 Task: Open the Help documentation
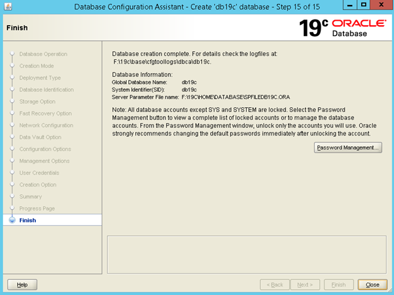pos(22,285)
